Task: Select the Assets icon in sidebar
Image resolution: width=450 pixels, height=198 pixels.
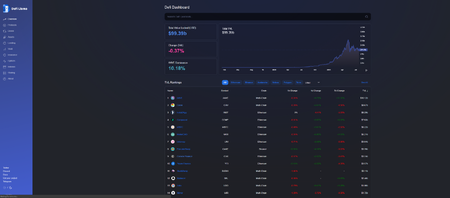Action: click(4, 37)
